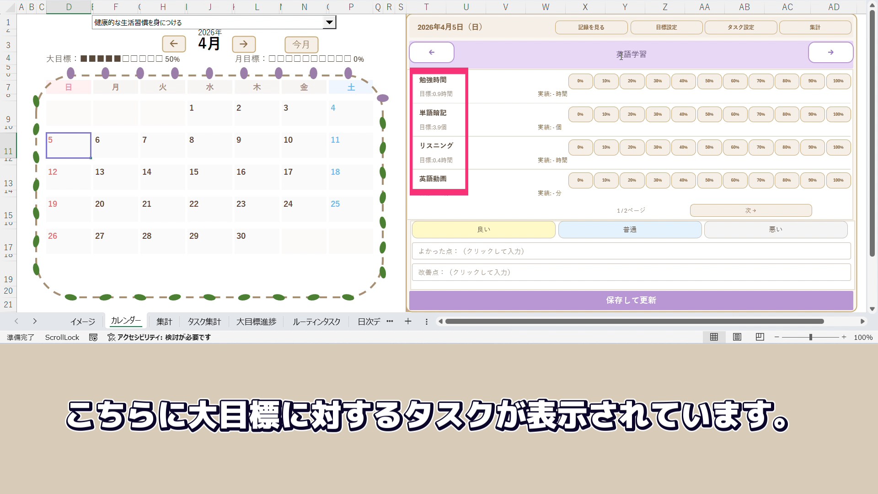Show more sheet tabs via ellipsis
Image resolution: width=878 pixels, height=494 pixels.
coord(390,322)
